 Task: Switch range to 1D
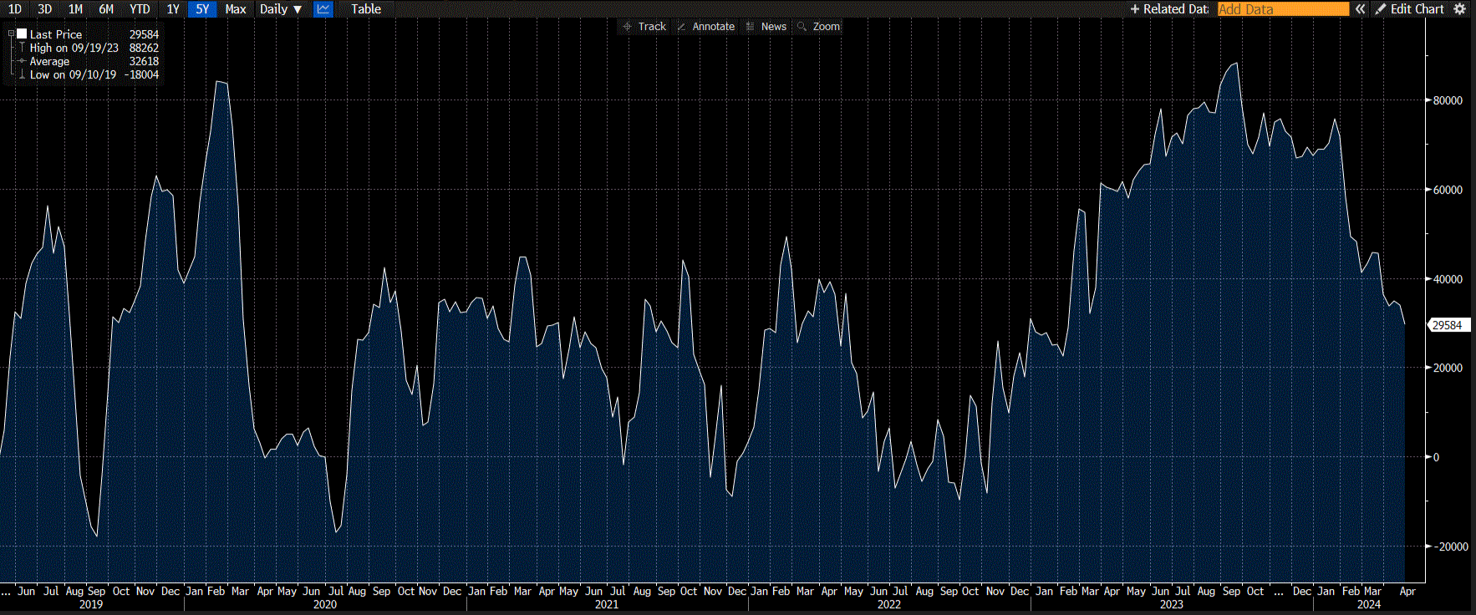point(15,9)
